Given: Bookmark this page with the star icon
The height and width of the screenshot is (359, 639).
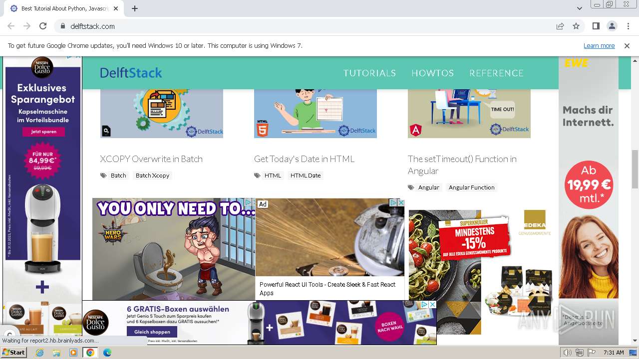Looking at the screenshot, I should [576, 26].
